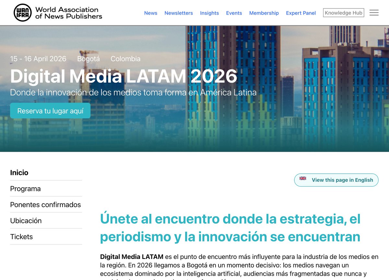Switch to View this page in English

pos(336,180)
